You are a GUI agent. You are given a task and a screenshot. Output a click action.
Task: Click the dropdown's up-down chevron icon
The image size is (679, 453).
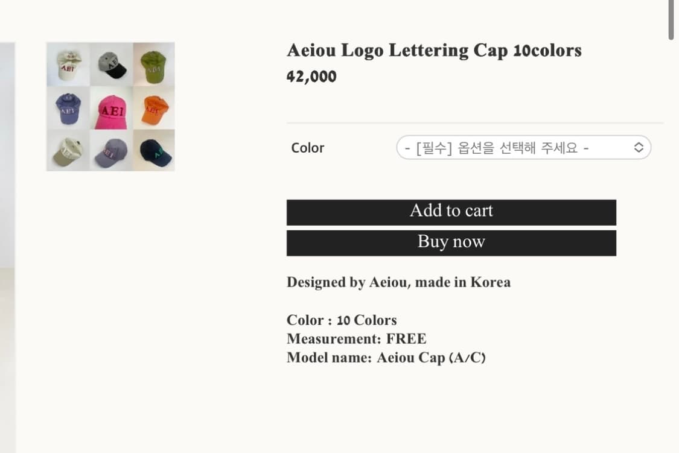click(639, 147)
